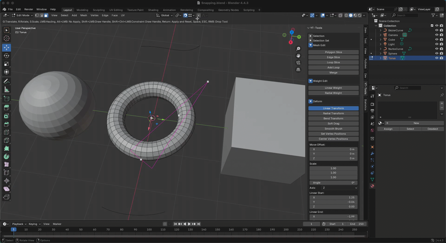Viewport: 446px width, 243px height.
Task: Choose the Inset Faces tool
Action: click(6, 116)
